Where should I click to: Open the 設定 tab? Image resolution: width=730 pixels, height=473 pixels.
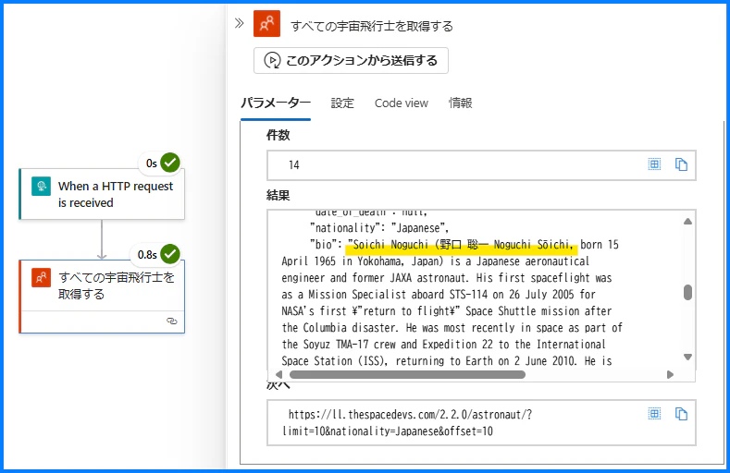pyautogui.click(x=342, y=103)
